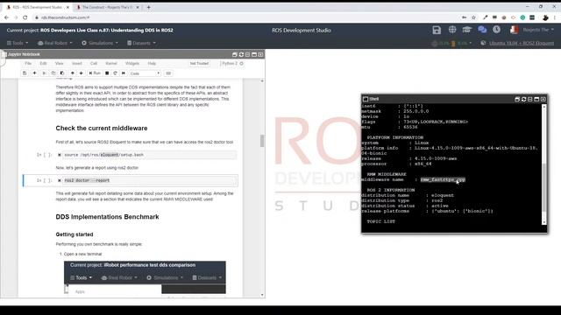Cut selected cell with the scissors icon
Screen dimensions: 561x315
[44, 73]
